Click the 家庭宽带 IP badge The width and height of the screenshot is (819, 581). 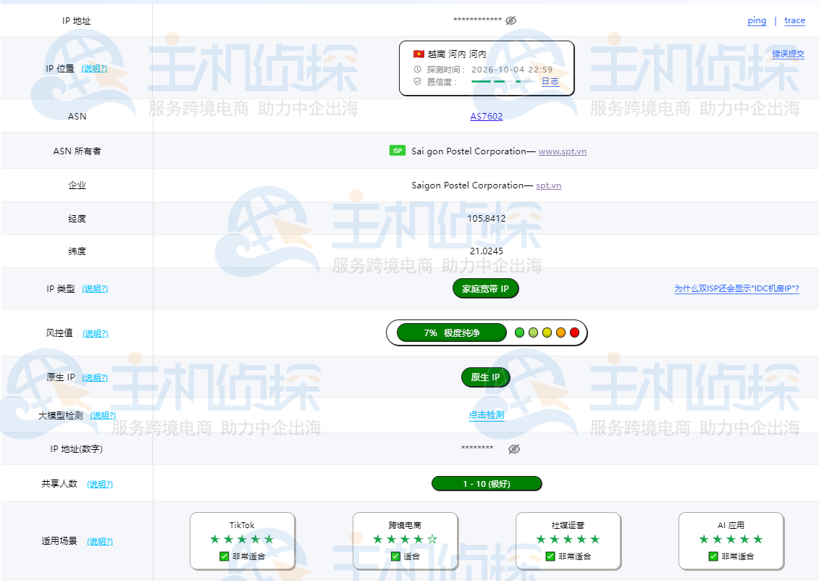click(485, 288)
